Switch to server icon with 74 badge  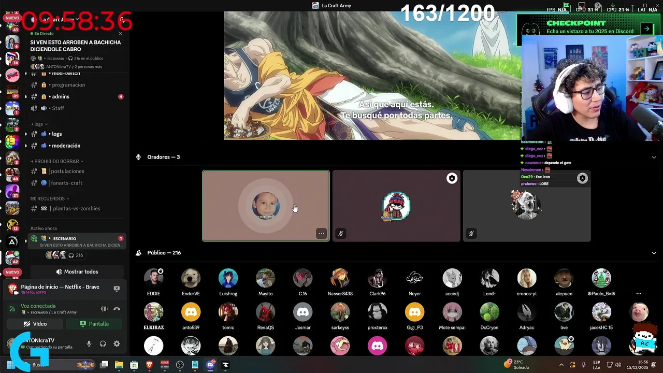click(12, 58)
